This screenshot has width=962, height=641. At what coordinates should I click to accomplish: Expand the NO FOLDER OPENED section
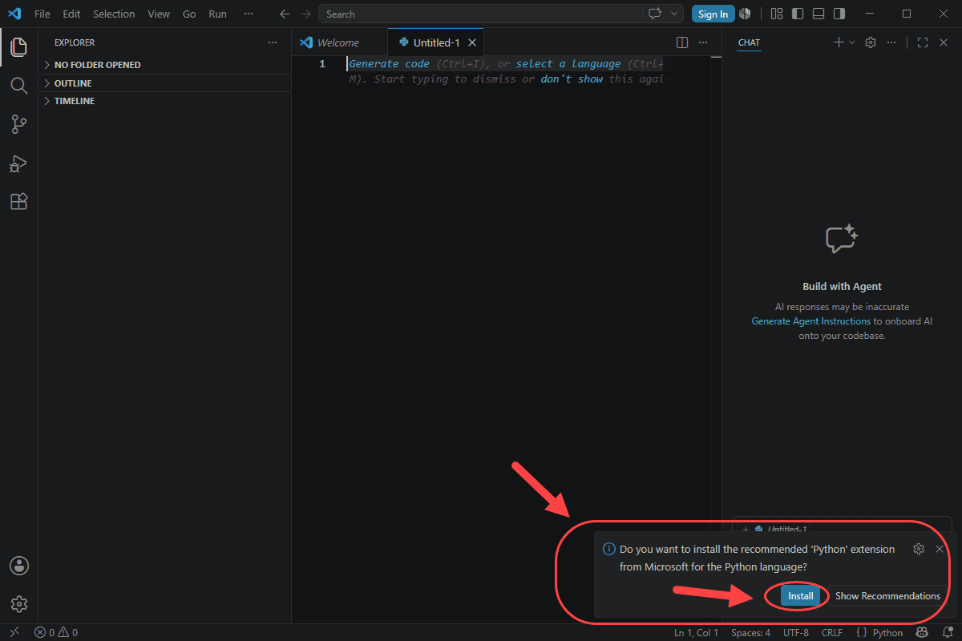click(165, 65)
